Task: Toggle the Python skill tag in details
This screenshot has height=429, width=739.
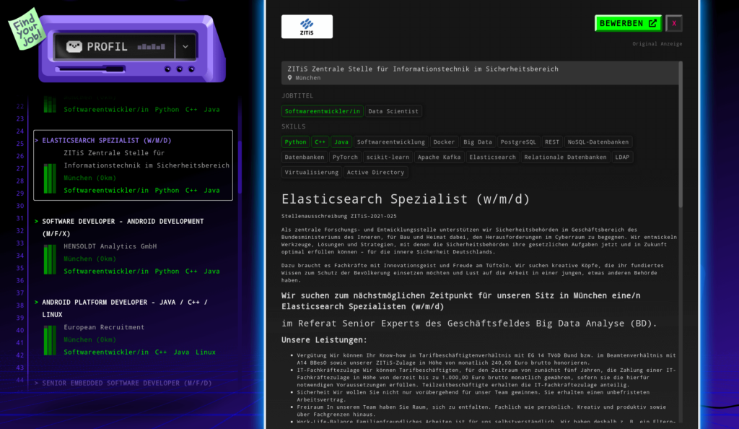Action: tap(295, 142)
